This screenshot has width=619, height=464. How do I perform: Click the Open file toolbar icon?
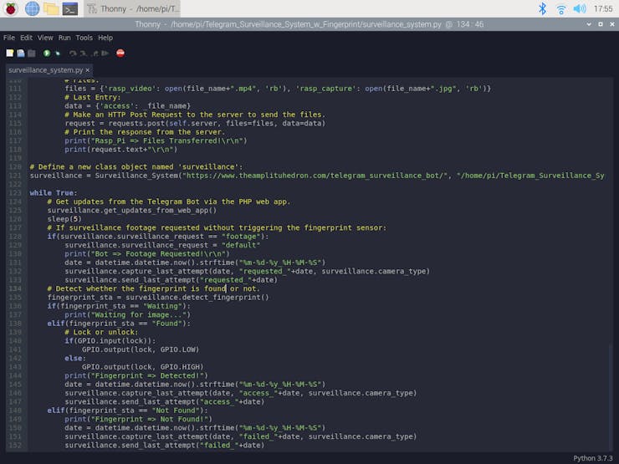pos(20,53)
